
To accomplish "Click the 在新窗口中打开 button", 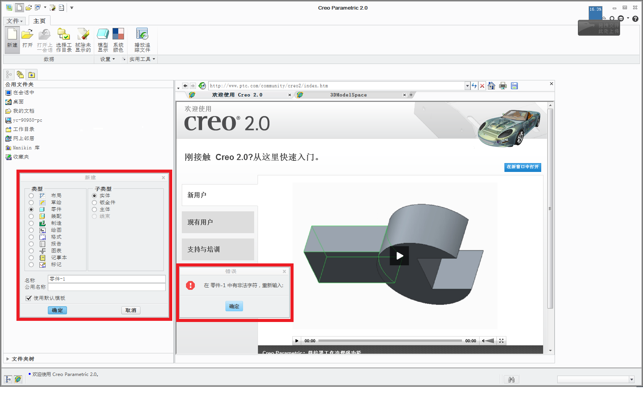I will [522, 167].
